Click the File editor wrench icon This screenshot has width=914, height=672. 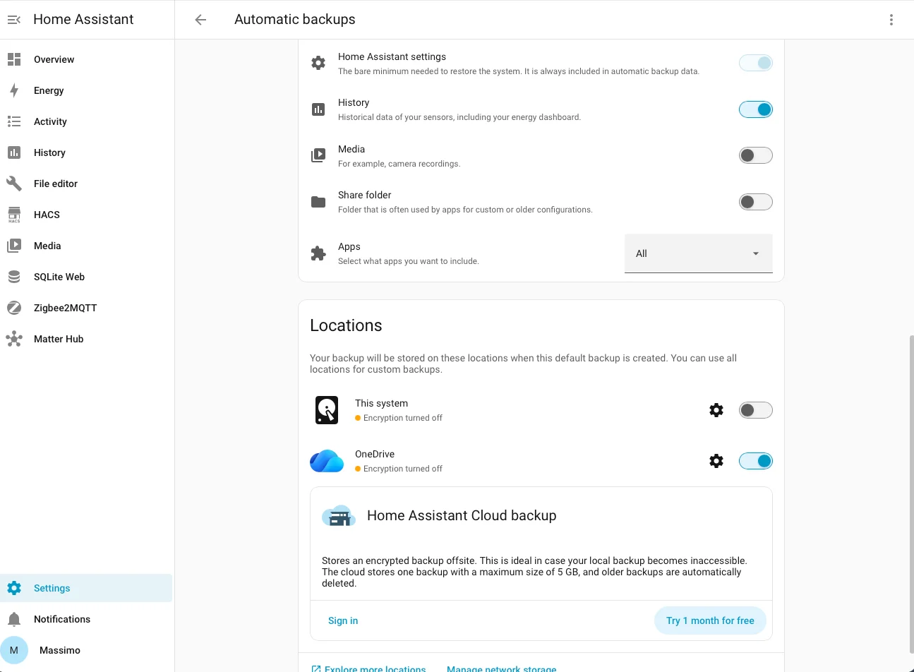tap(14, 184)
